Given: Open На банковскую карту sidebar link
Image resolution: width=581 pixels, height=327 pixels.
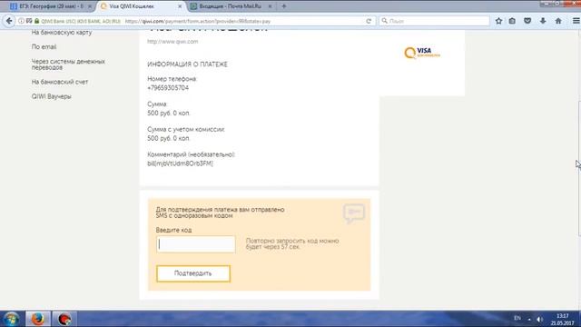Looking at the screenshot, I should [62, 33].
